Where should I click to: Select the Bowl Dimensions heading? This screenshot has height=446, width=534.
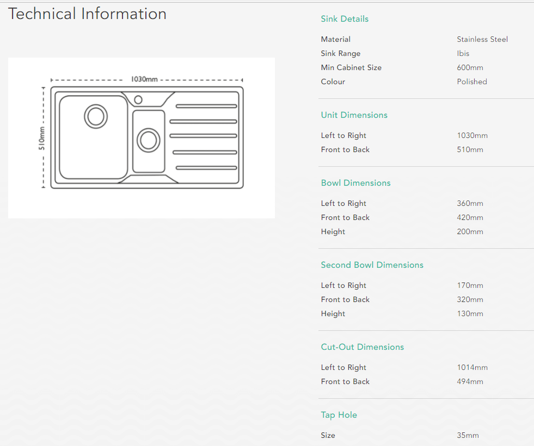pyautogui.click(x=355, y=183)
